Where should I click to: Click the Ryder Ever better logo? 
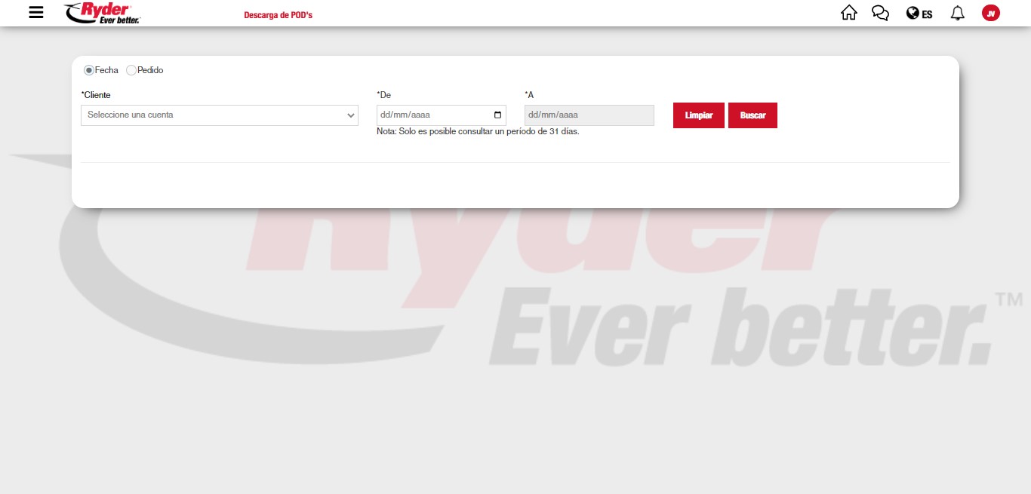tap(103, 13)
